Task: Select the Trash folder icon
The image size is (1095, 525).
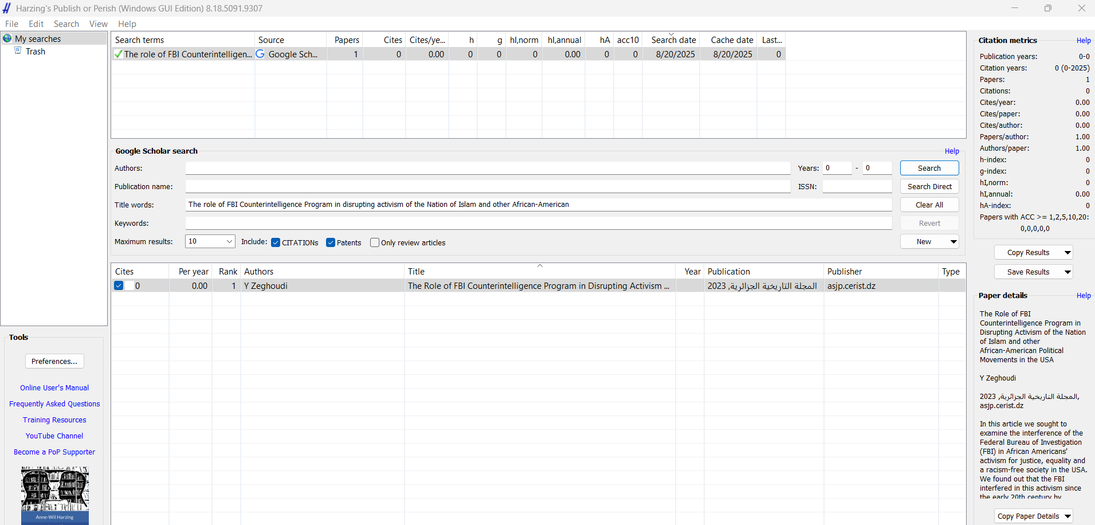Action: click(x=18, y=51)
